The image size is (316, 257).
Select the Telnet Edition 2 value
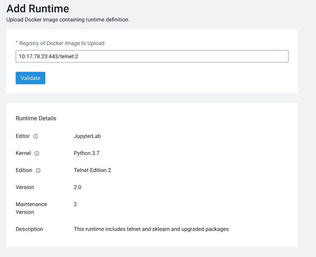(92, 170)
